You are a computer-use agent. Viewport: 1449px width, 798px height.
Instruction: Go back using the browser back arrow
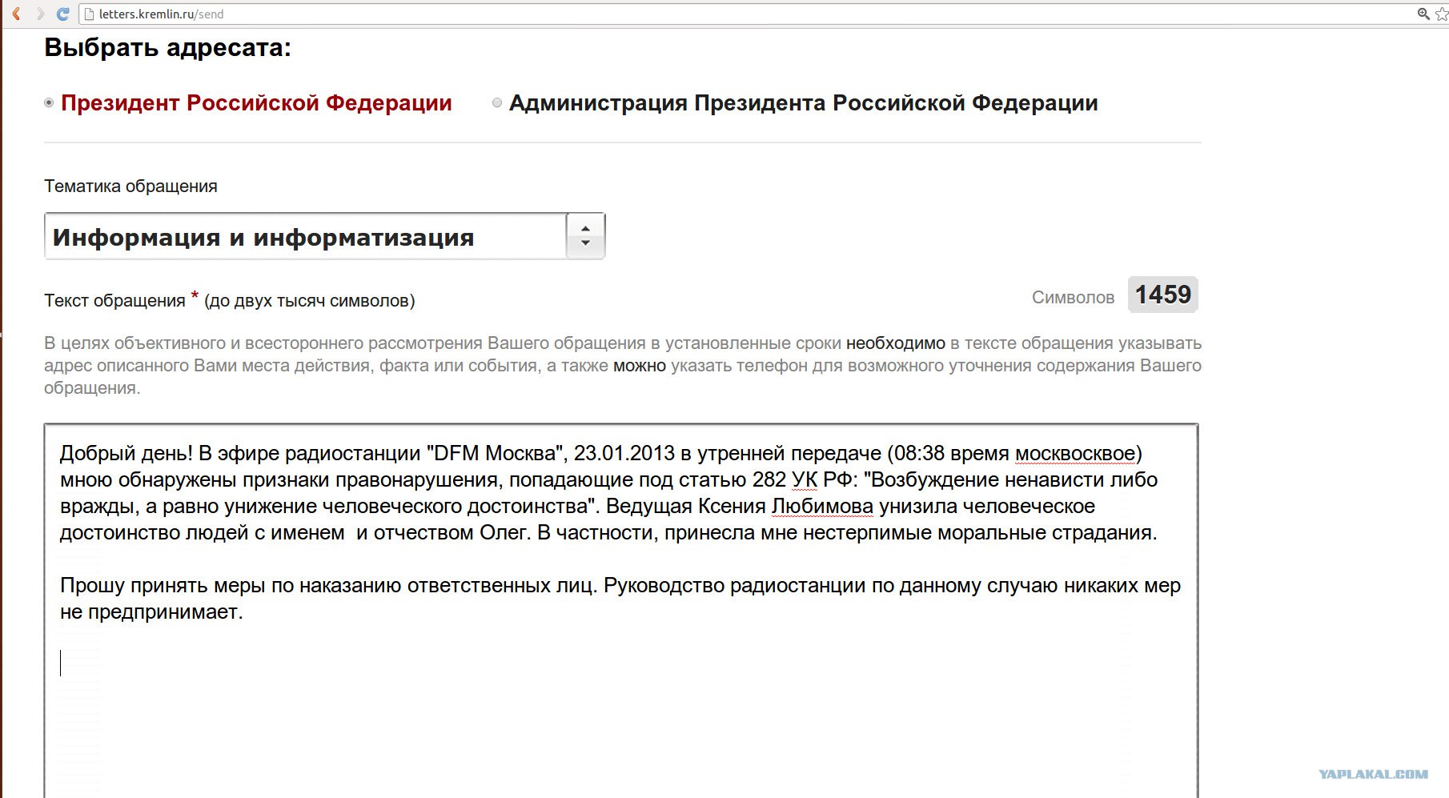pyautogui.click(x=16, y=14)
